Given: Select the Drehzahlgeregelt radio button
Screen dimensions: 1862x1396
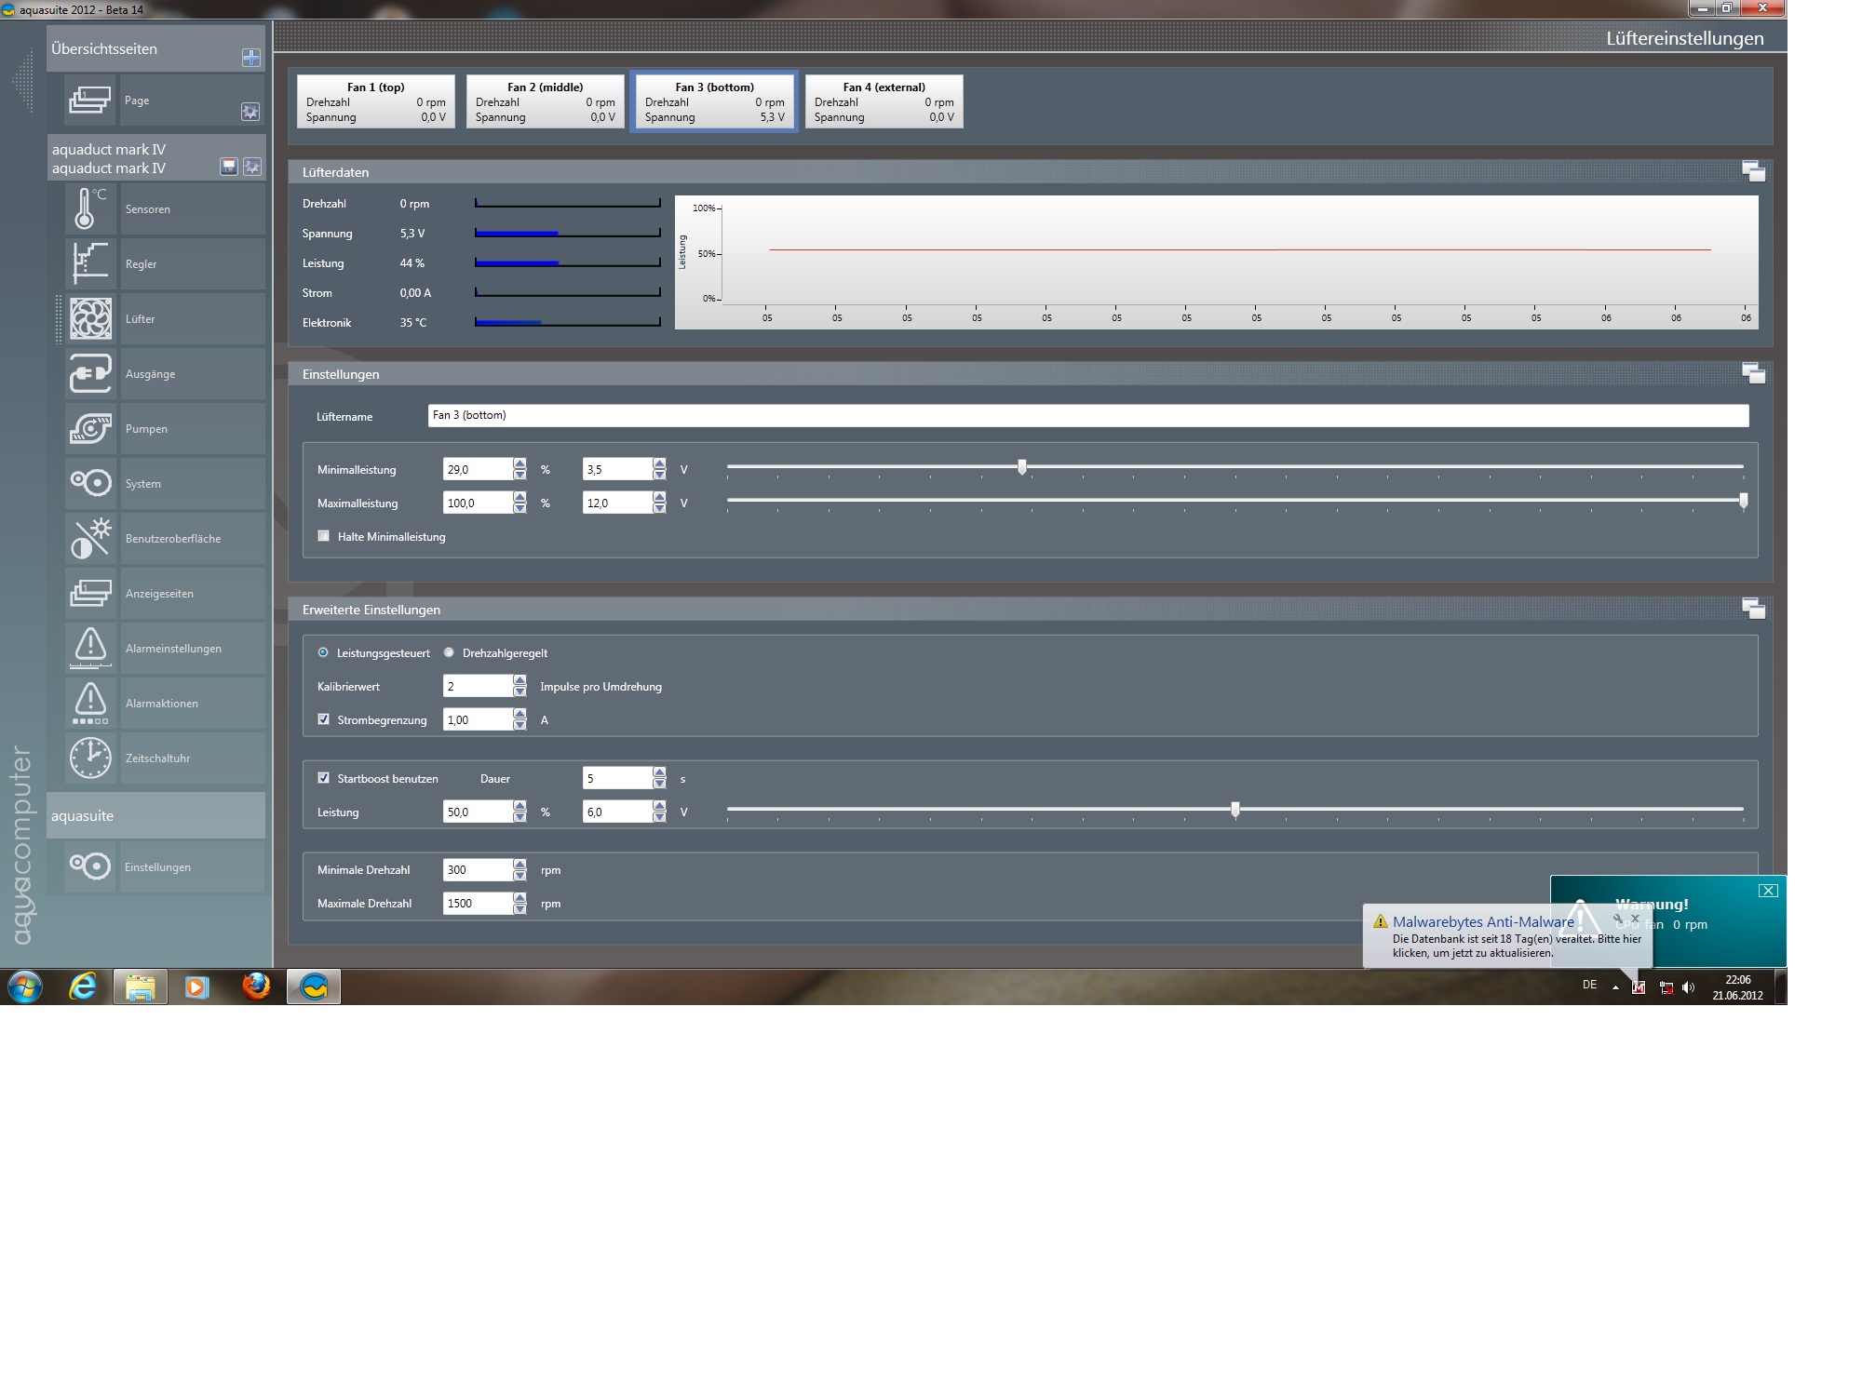Looking at the screenshot, I should (450, 652).
